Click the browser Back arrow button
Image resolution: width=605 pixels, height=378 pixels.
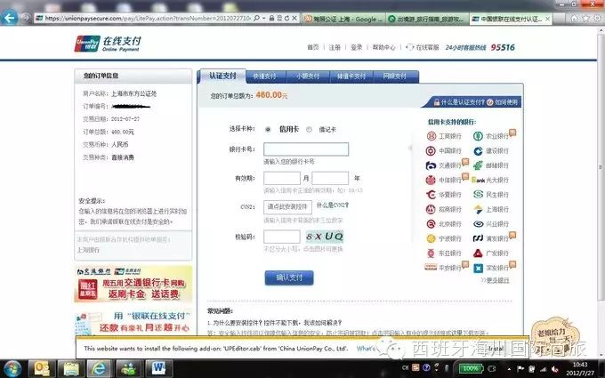point(9,18)
